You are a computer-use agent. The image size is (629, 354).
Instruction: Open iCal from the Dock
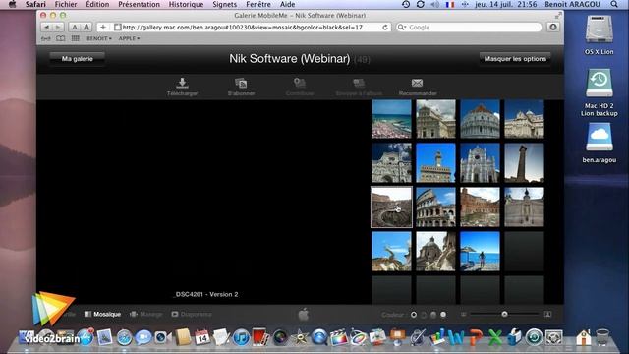pos(201,338)
